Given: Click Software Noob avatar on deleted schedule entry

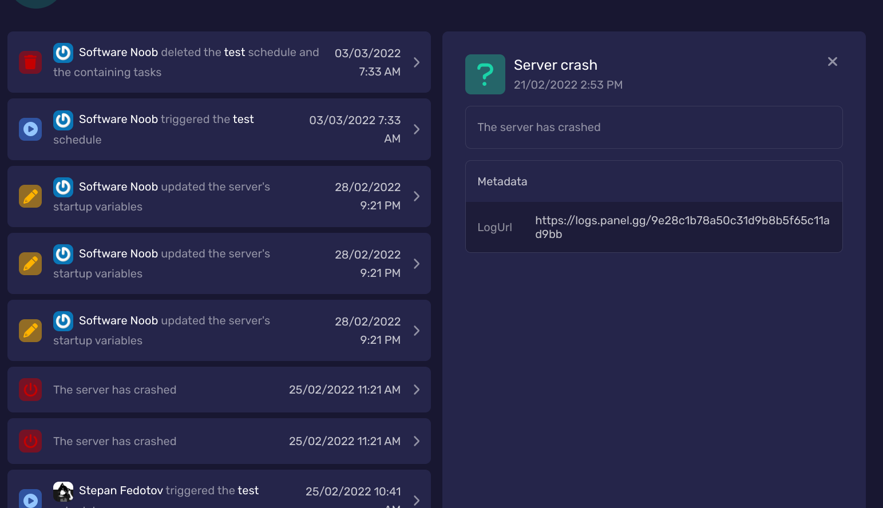Looking at the screenshot, I should point(63,53).
